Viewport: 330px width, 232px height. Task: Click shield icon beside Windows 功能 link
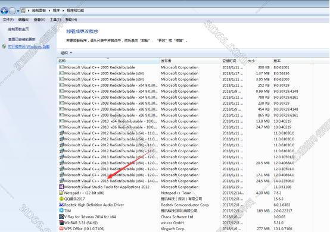[x=4, y=46]
